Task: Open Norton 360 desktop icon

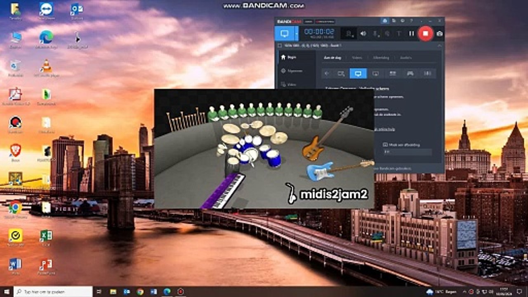Action: [16, 238]
